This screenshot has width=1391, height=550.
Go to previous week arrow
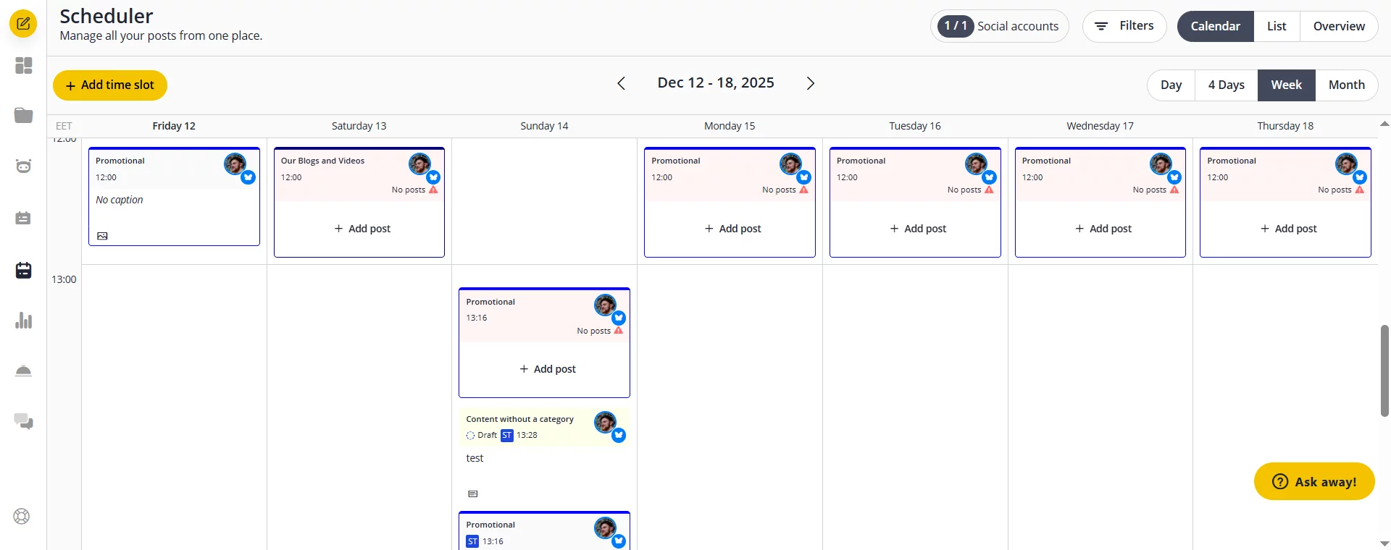621,83
